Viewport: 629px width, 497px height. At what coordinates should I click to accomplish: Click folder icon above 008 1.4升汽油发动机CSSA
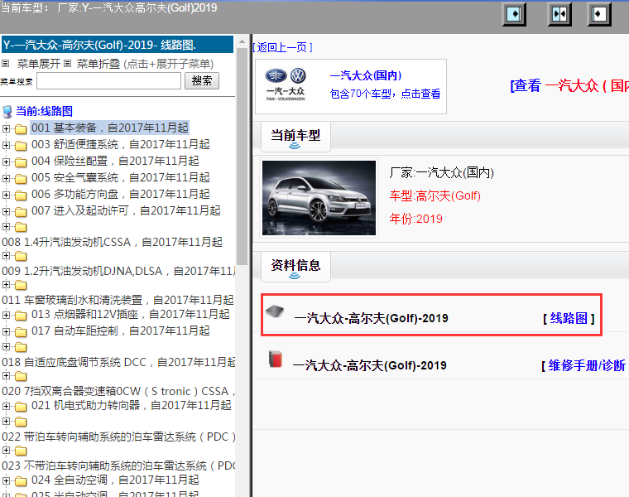point(21,228)
